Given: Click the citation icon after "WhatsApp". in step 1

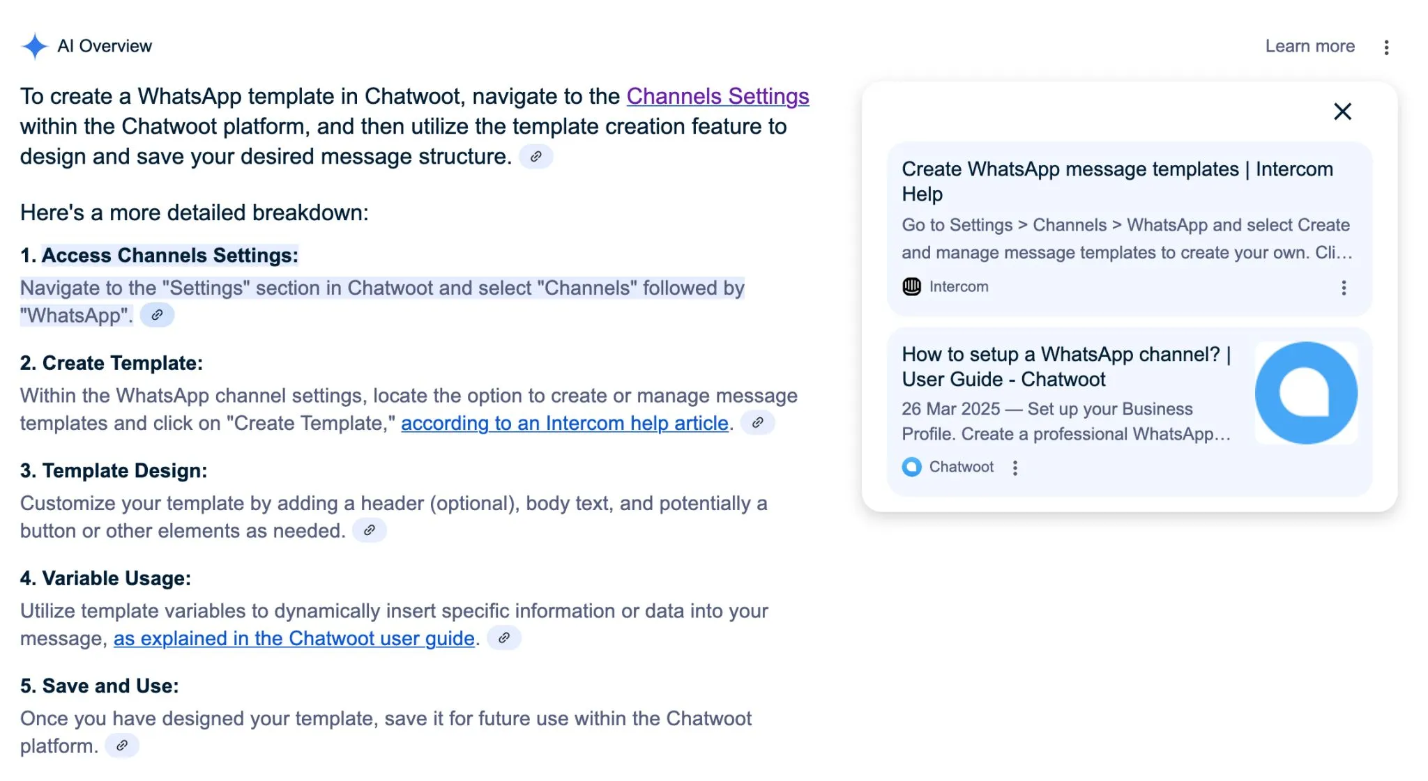Looking at the screenshot, I should tap(157, 315).
